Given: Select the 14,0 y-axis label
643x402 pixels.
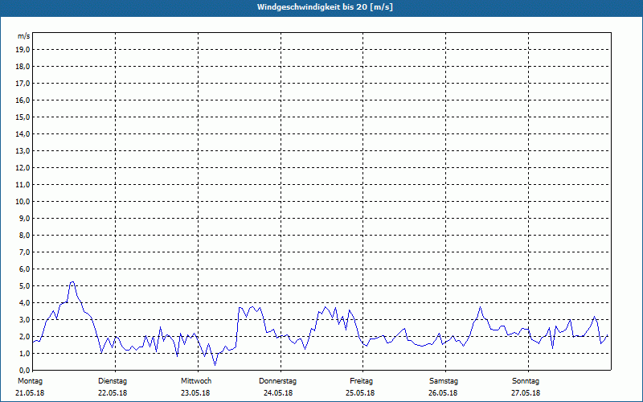Looking at the screenshot, I should pos(23,134).
